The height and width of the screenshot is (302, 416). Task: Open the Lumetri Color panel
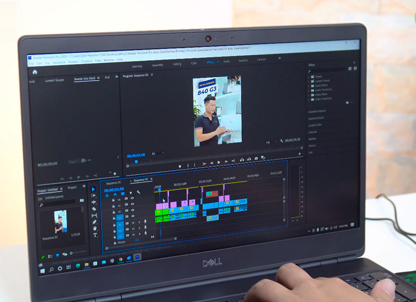(x=316, y=125)
